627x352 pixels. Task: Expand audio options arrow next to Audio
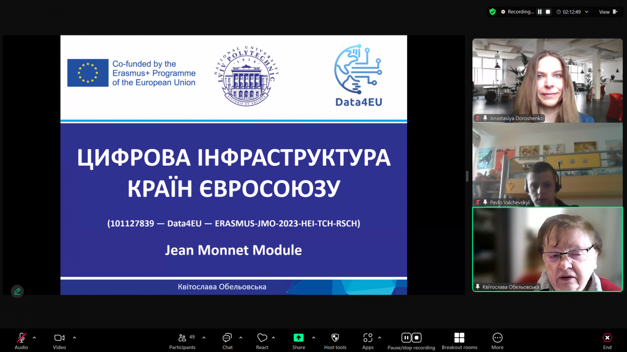[x=34, y=337]
